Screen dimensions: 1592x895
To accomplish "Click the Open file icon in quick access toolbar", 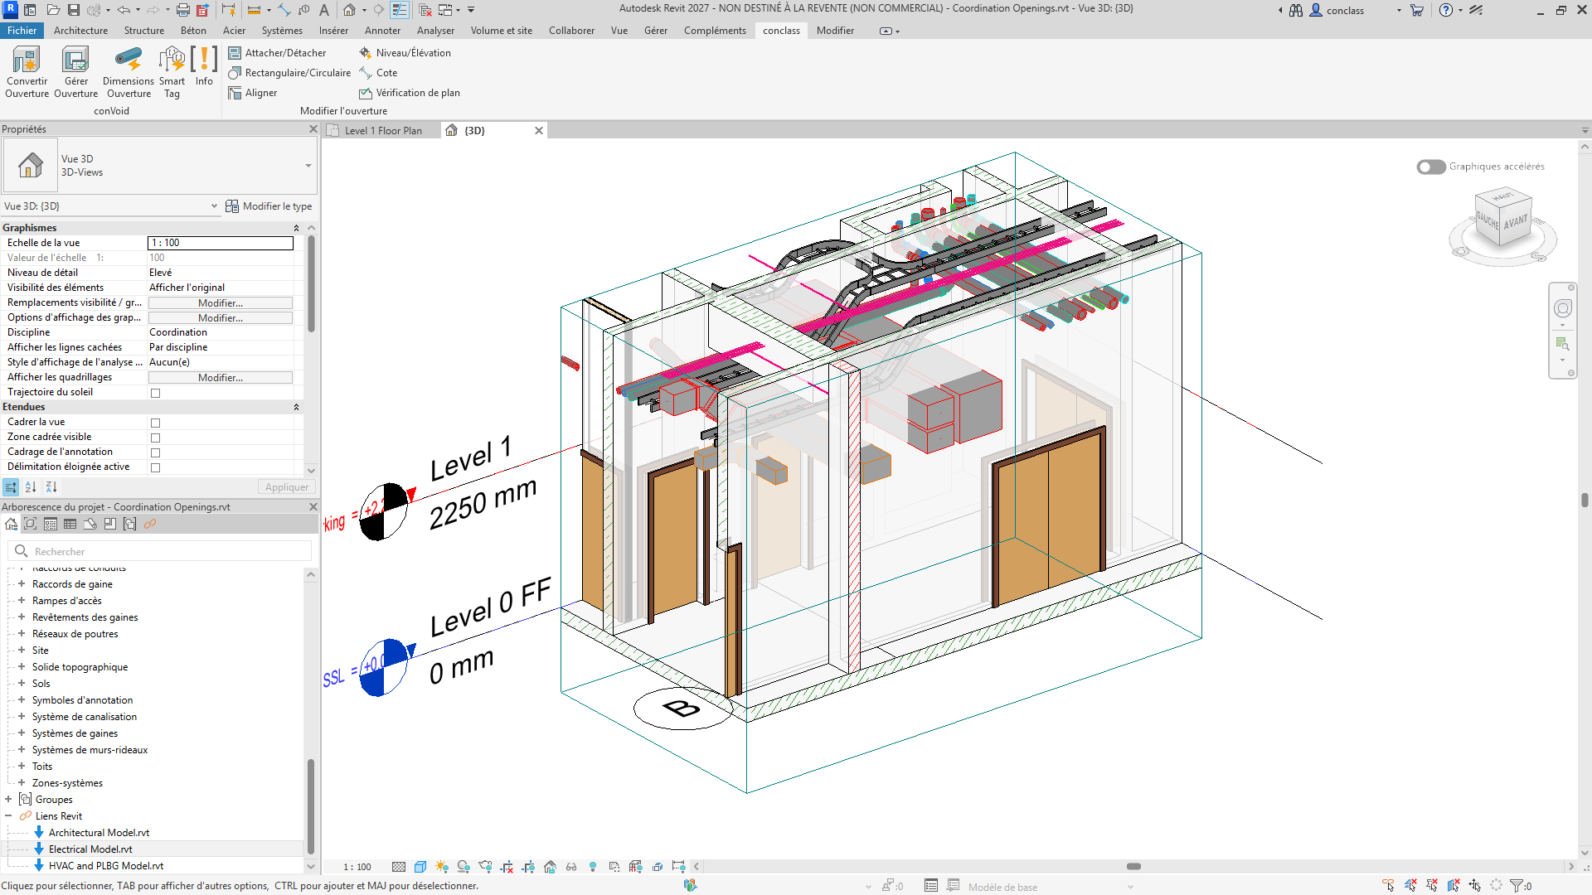I will 53,10.
